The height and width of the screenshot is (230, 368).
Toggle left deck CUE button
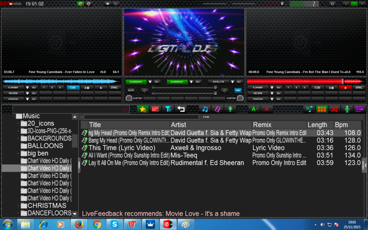click(x=73, y=87)
